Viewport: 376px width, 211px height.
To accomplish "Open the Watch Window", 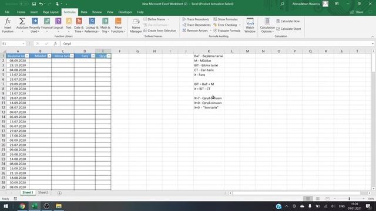I will coord(250,25).
